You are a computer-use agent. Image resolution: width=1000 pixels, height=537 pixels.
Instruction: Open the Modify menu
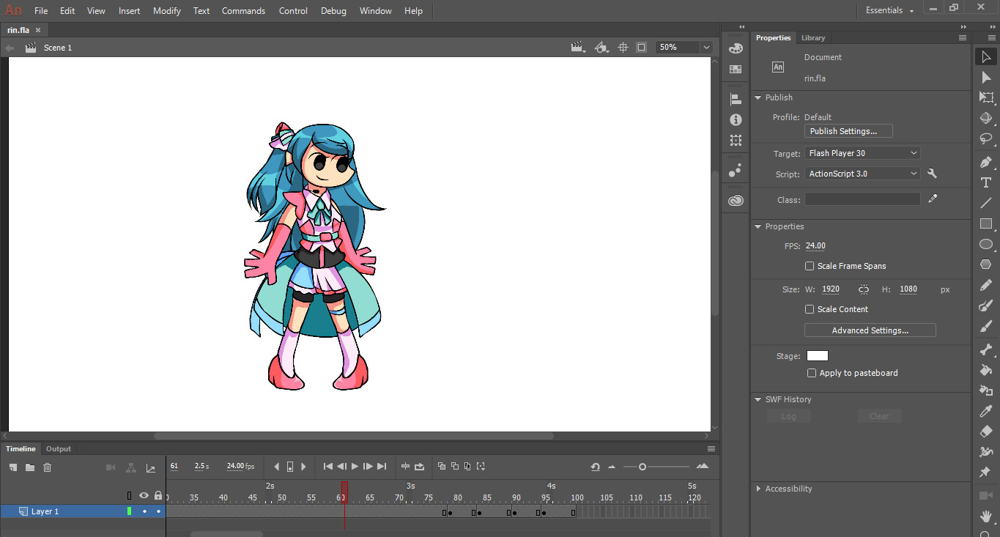coord(166,11)
